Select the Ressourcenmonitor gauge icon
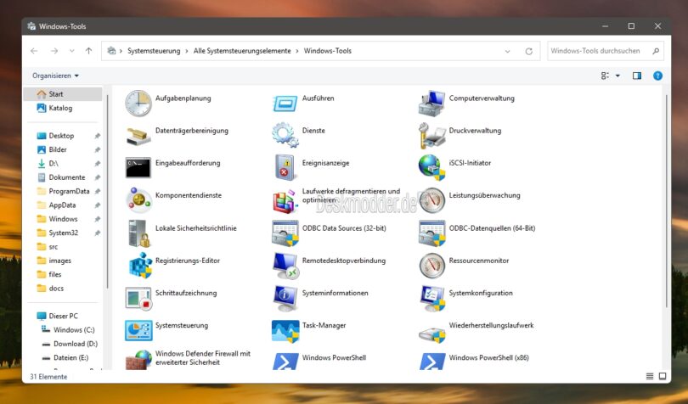The width and height of the screenshot is (688, 404). (x=431, y=266)
